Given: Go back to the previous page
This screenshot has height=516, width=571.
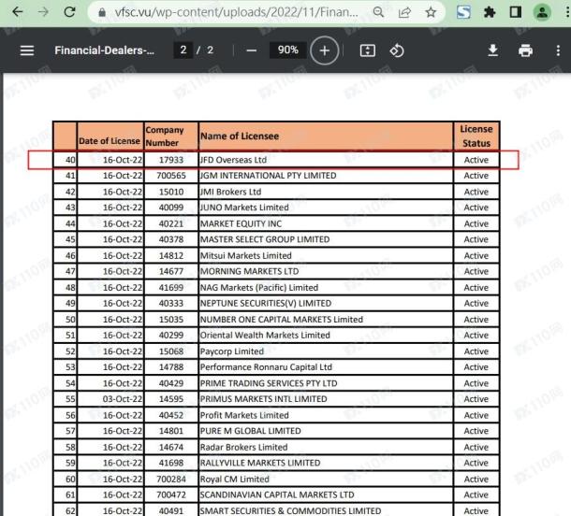Looking at the screenshot, I should (17, 12).
